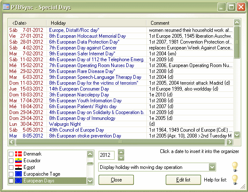
Task: Click the window resize grip corner
Action: coord(243,187)
